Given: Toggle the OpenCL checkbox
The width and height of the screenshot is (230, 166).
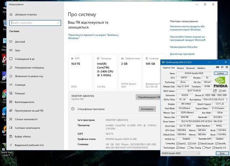Looking at the screenshot, I should (x=178, y=143).
